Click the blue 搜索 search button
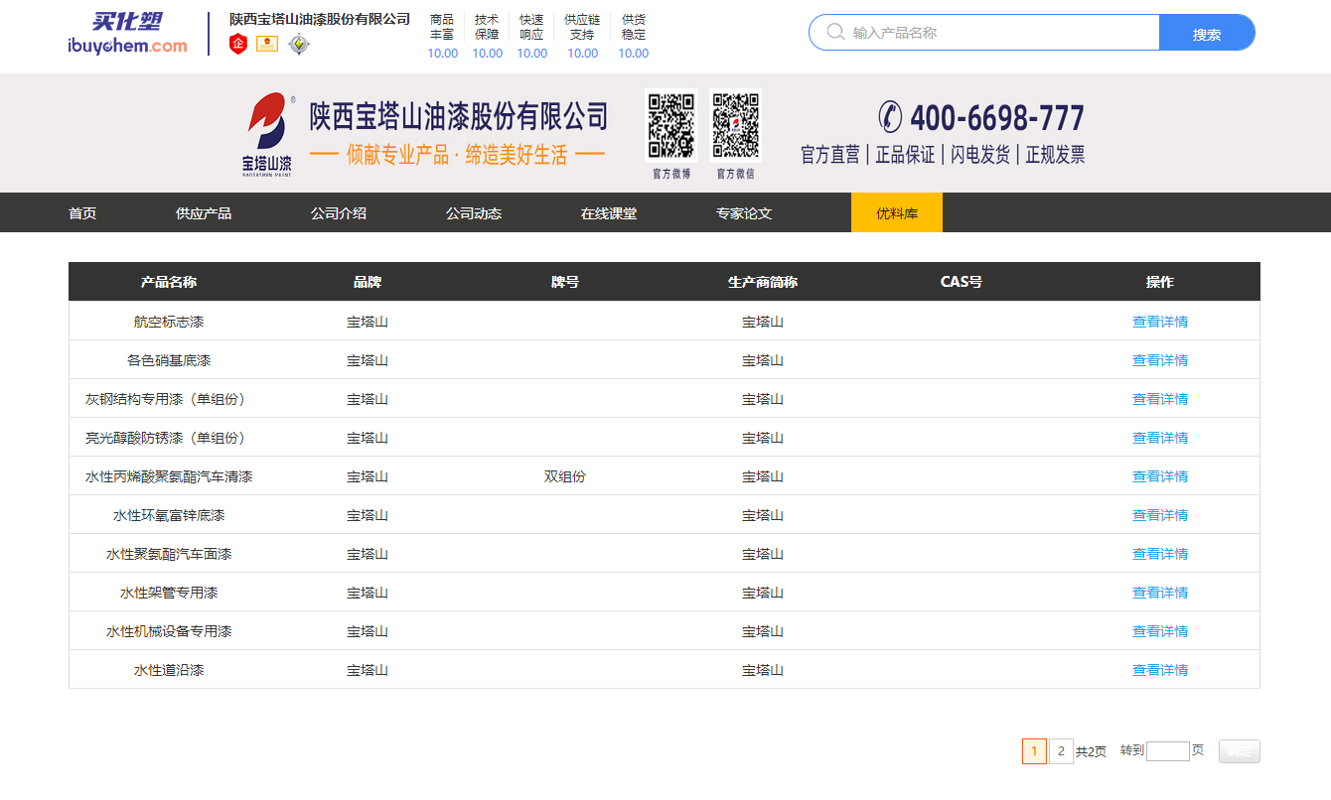 pos(1207,33)
